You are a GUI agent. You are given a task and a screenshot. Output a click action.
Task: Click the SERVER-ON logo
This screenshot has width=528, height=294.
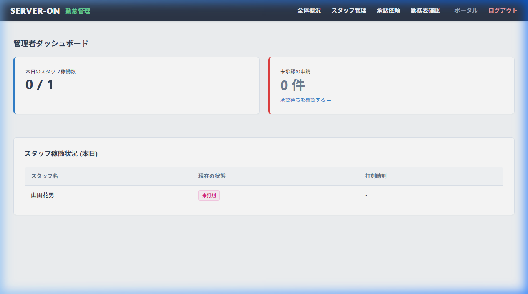(x=35, y=11)
